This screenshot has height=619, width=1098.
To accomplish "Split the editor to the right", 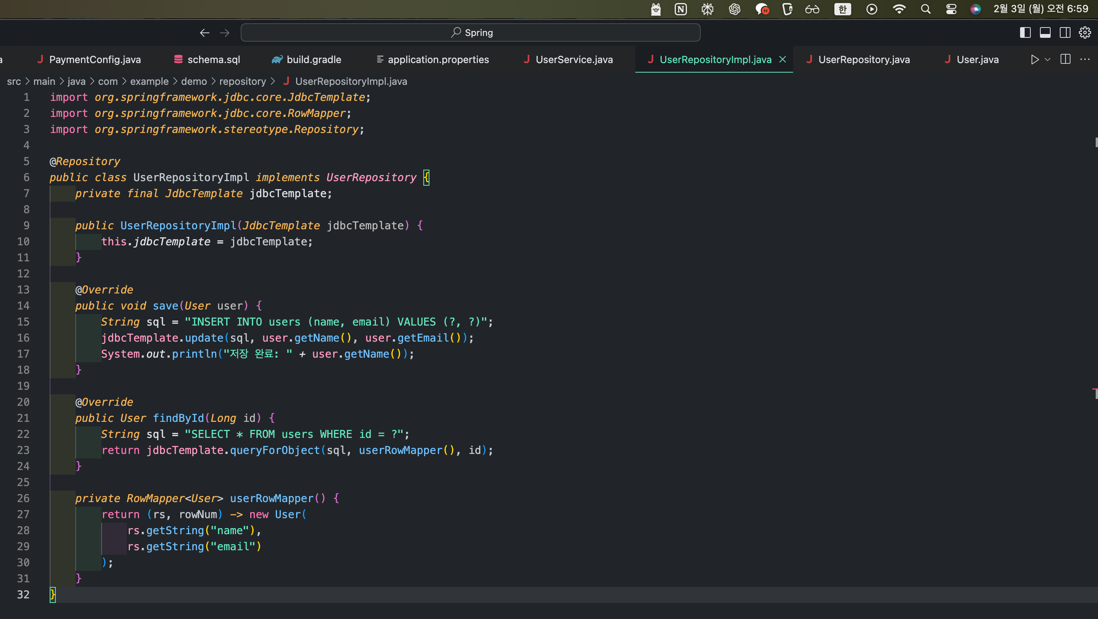I will [1065, 60].
